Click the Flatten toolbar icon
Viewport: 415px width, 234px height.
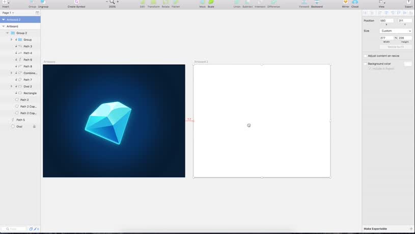176,2
